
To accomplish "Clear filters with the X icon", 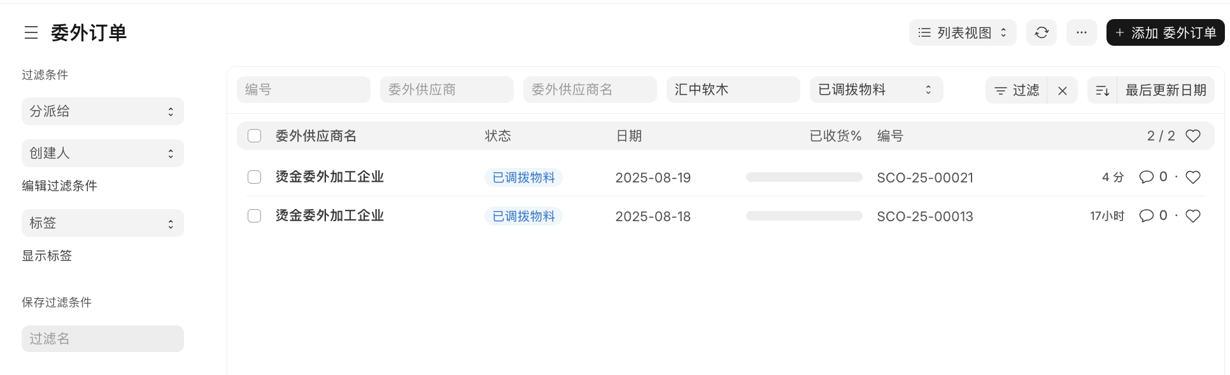I will click(1062, 90).
